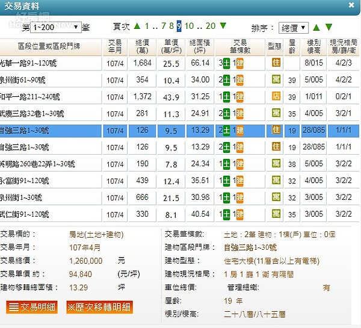Open the 總價 sort field dropdown
The height and width of the screenshot is (328, 361).
(294, 28)
